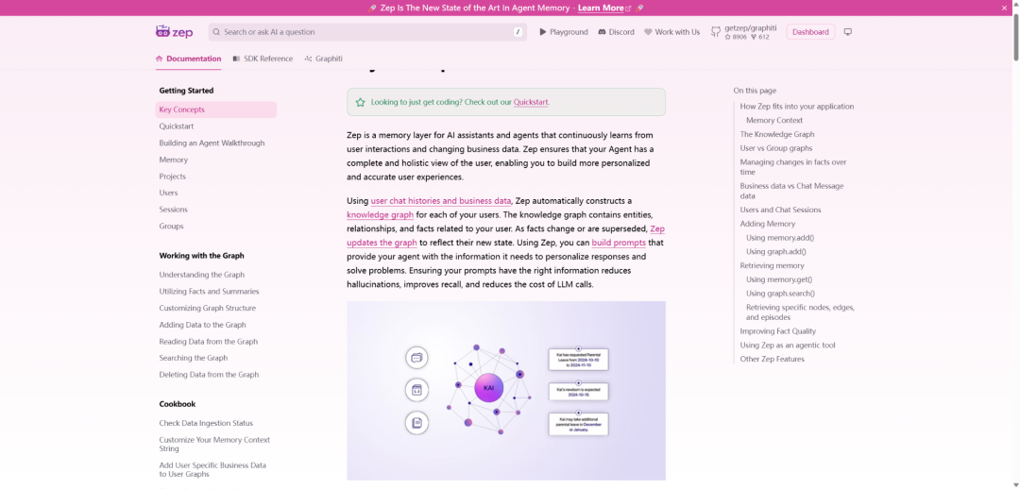
Task: Open the Discord link
Action: pos(616,32)
